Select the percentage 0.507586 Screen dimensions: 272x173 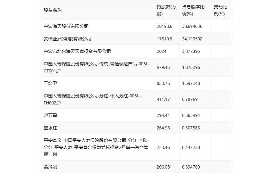191,128
